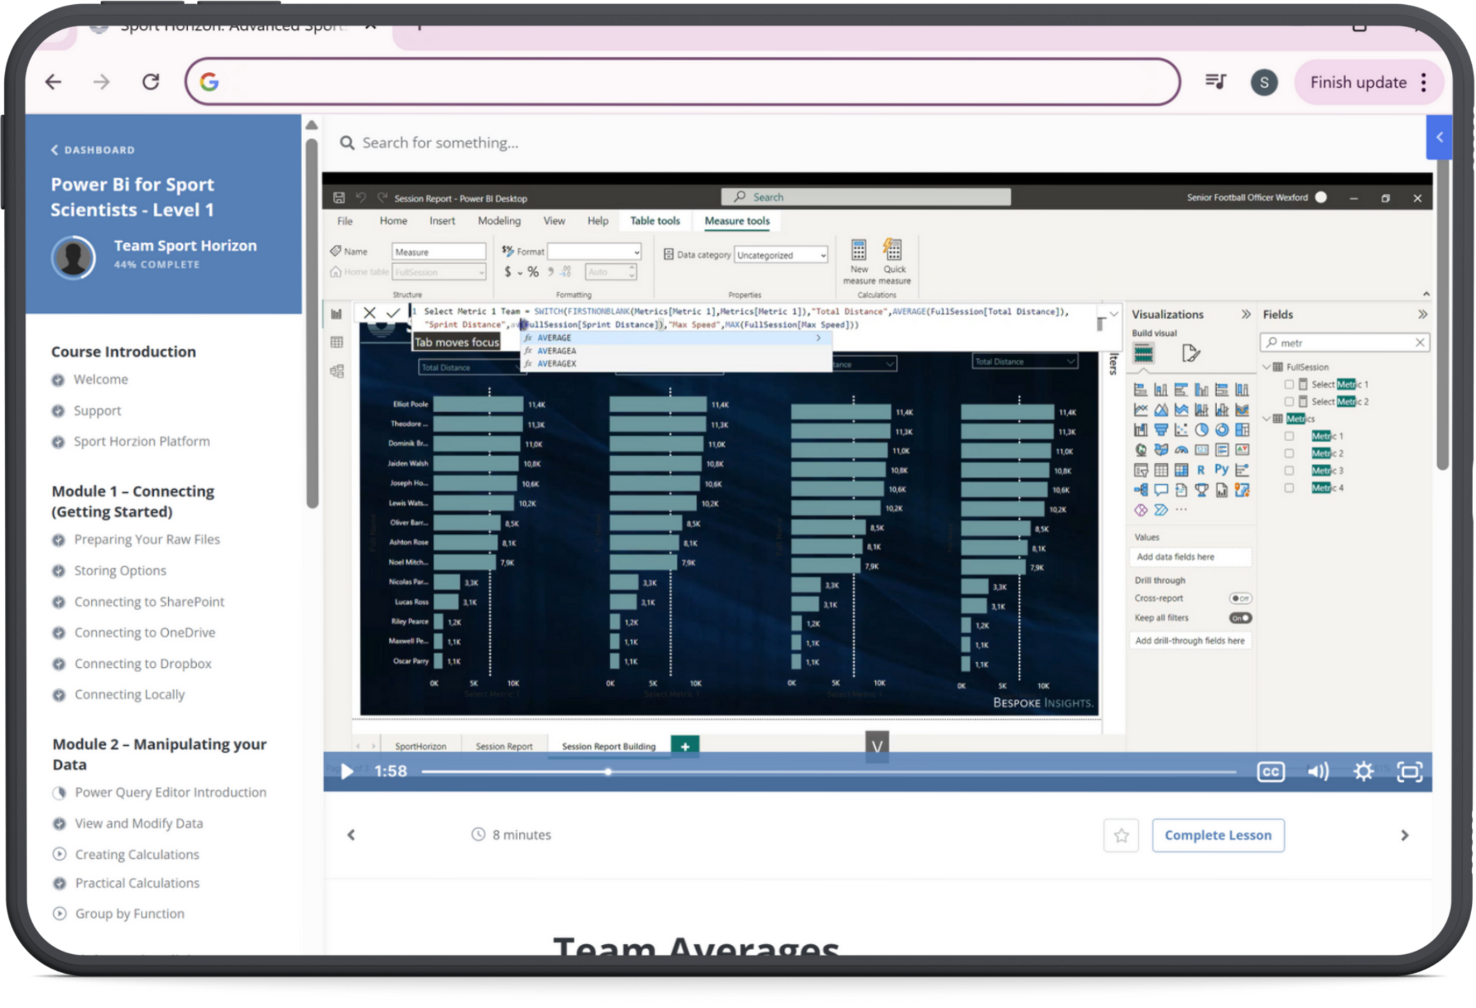The height and width of the screenshot is (1008, 1476).
Task: Open the Data category dropdown
Action: (781, 255)
